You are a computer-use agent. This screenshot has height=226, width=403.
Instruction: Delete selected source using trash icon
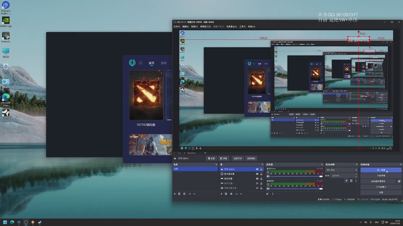click(x=226, y=194)
